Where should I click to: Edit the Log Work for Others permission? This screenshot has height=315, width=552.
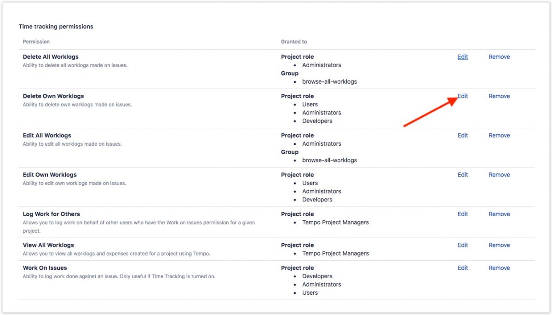tap(462, 214)
